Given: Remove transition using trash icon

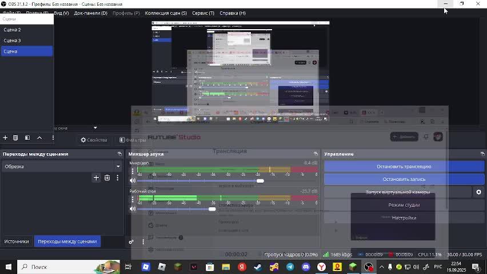Looking at the screenshot, I should click(x=107, y=178).
